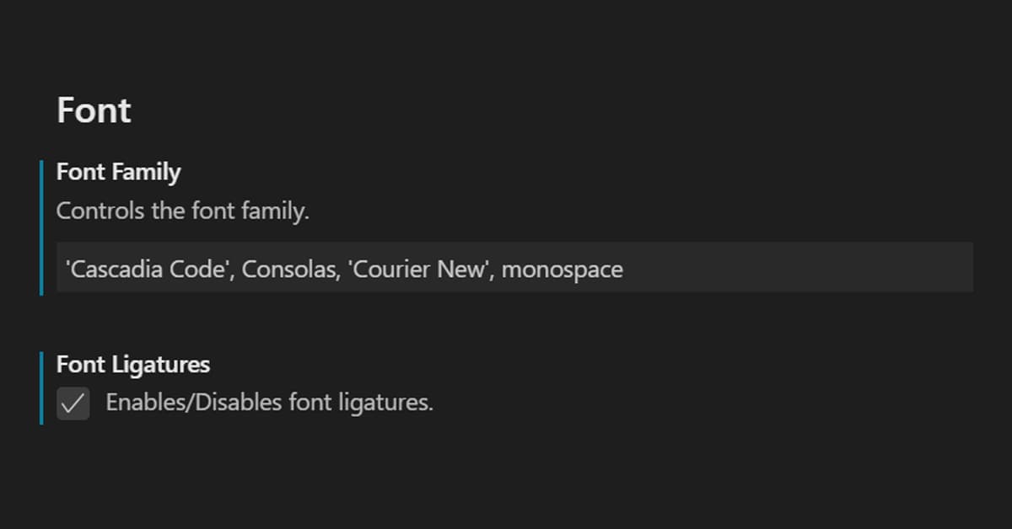Click the ligatures description text

tap(269, 403)
